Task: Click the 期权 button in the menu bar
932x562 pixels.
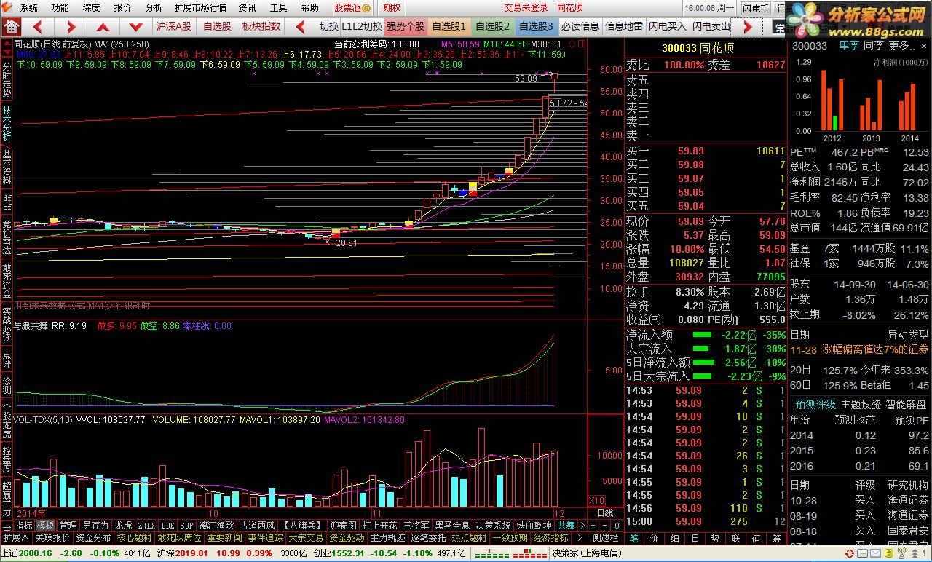Action: 392,8
